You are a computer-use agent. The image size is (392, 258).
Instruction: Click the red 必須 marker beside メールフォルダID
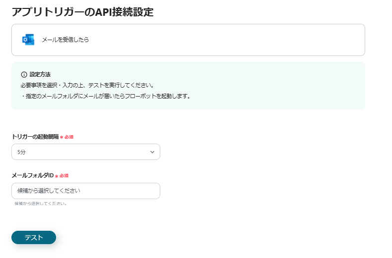tap(62, 176)
